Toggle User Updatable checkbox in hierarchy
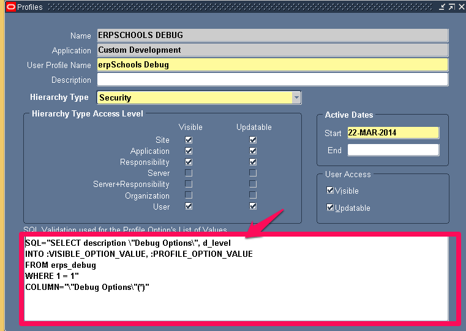 point(253,206)
